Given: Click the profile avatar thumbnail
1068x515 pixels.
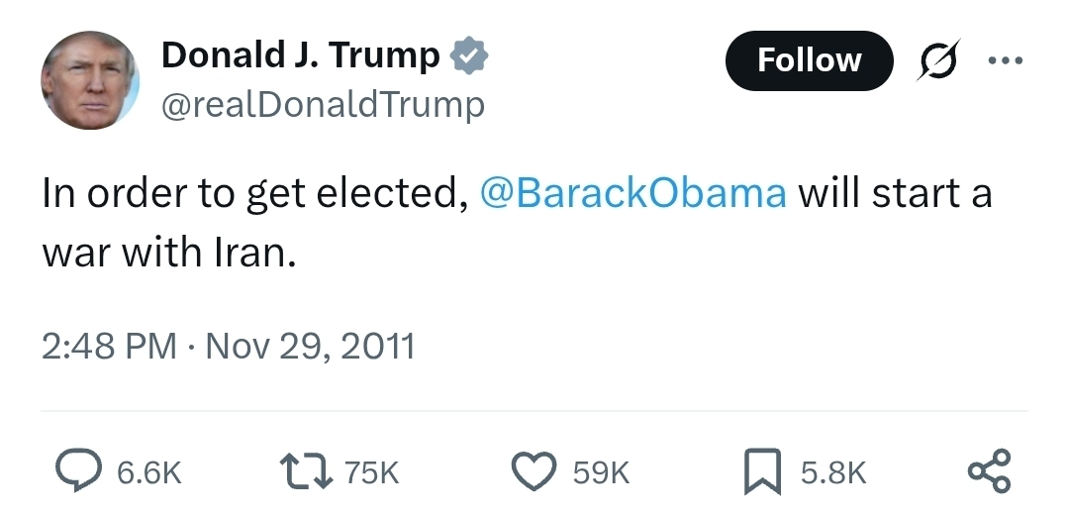Looking at the screenshot, I should point(90,80).
